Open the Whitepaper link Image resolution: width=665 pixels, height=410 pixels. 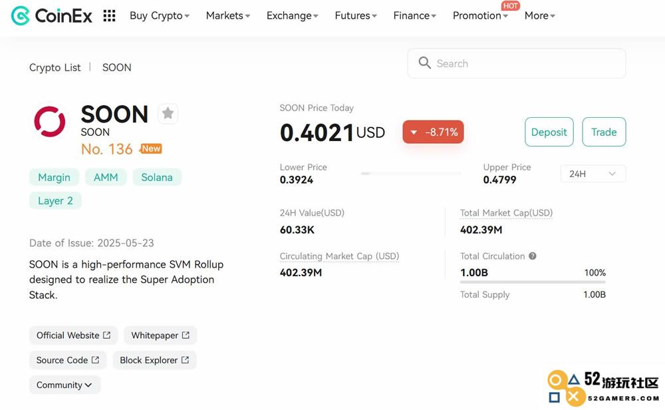pos(160,335)
